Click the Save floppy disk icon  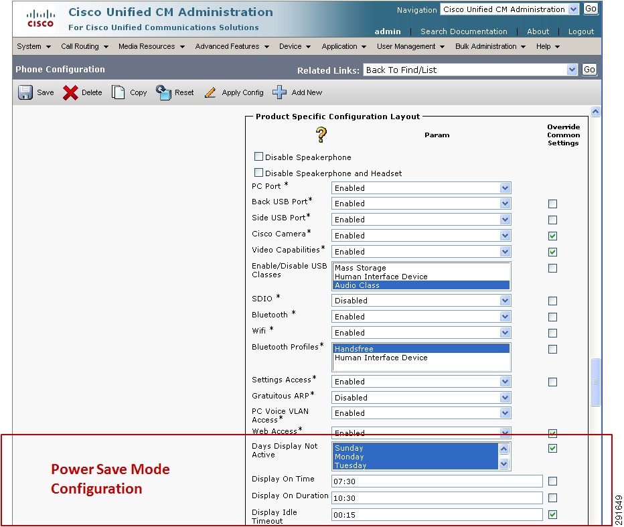[x=25, y=92]
